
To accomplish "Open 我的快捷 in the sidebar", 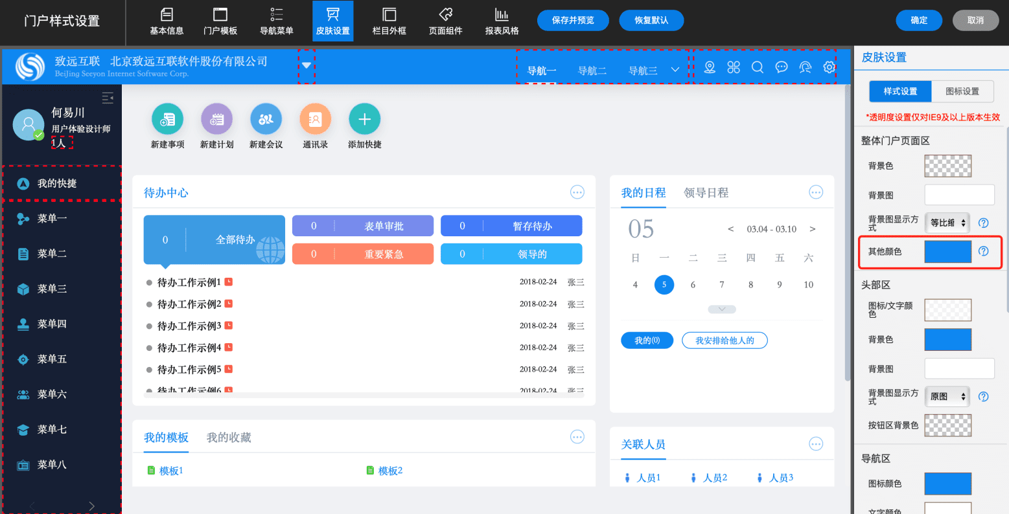I will 62,183.
